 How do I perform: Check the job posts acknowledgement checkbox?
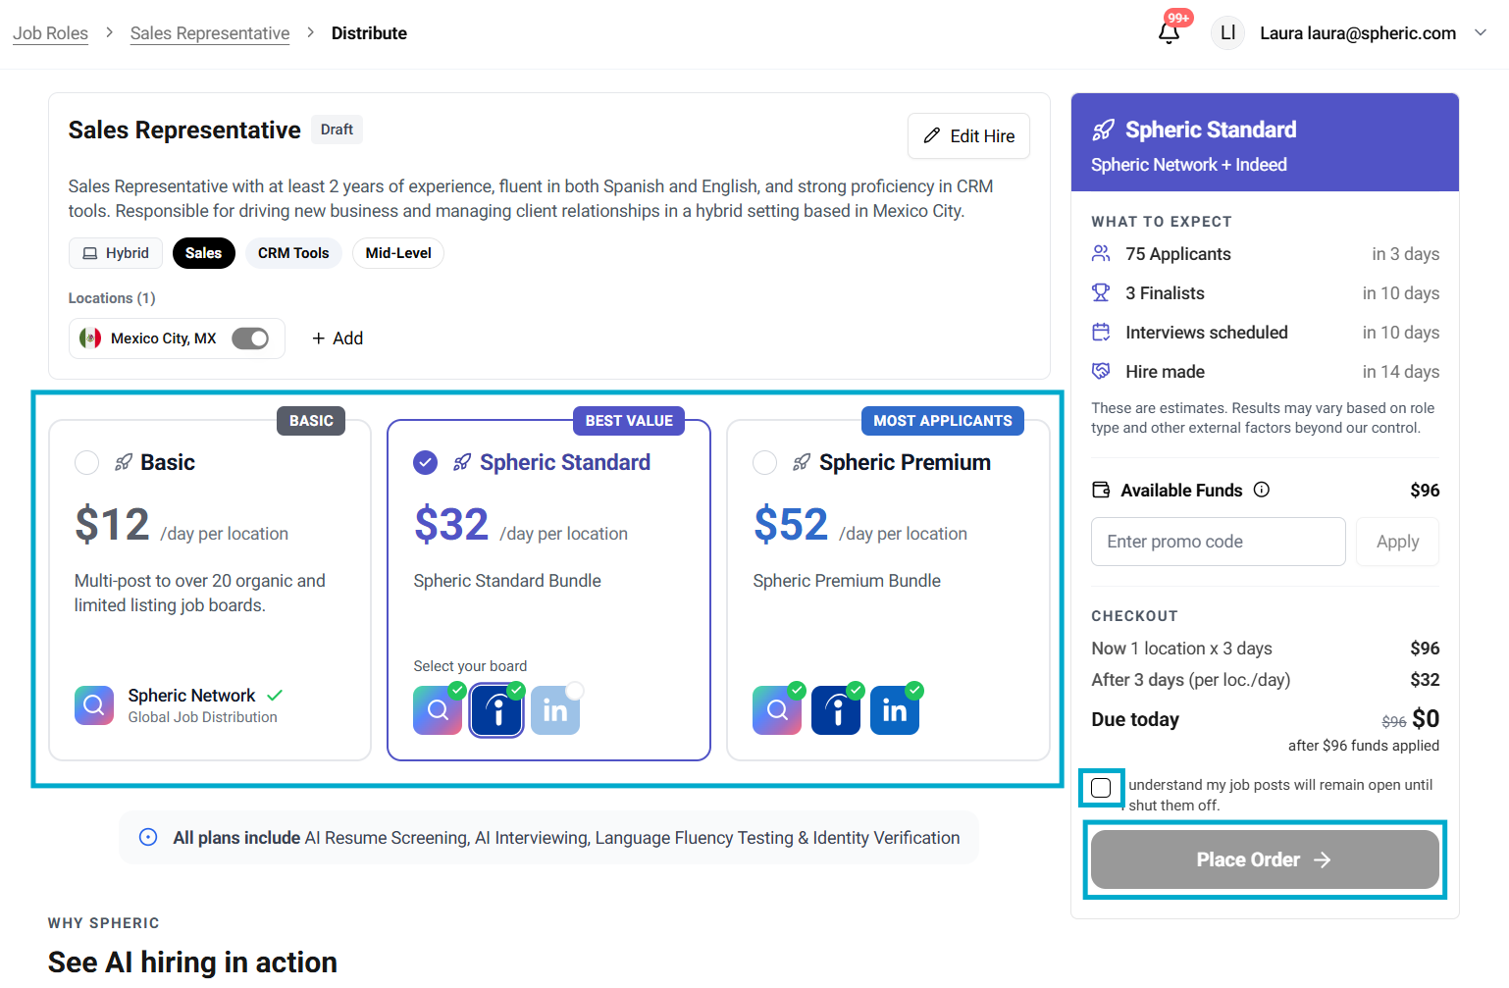[x=1101, y=788]
